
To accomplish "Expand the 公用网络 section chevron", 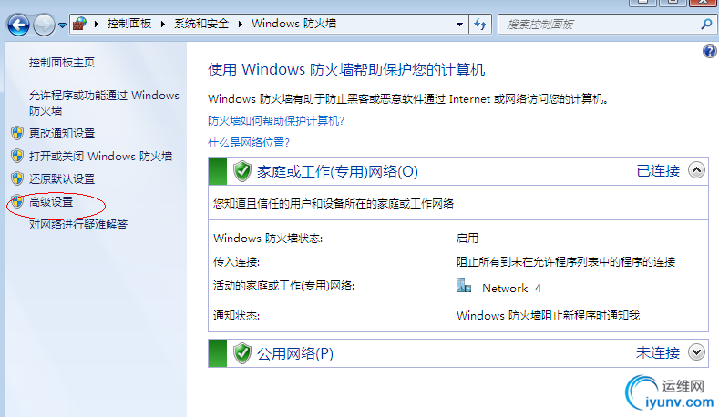I will (x=696, y=352).
